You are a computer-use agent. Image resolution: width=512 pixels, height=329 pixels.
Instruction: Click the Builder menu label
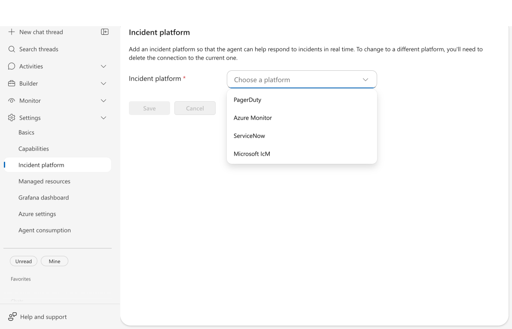pyautogui.click(x=28, y=84)
